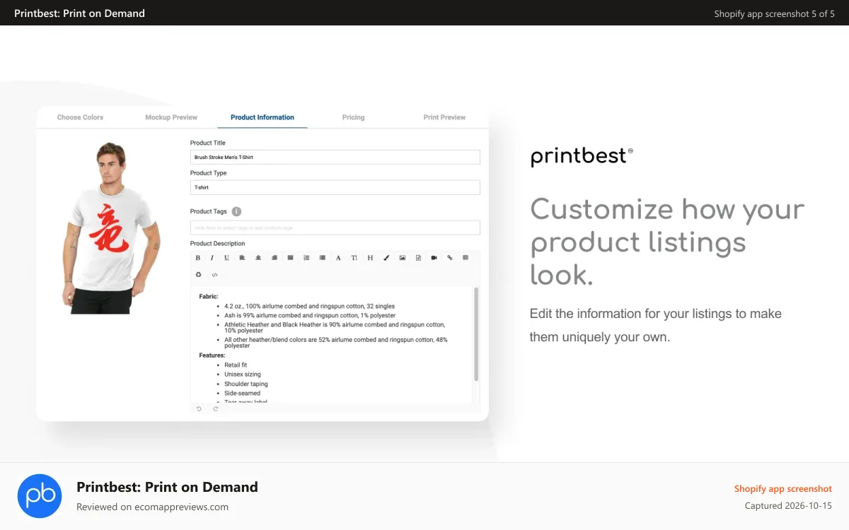
Task: Click the 'All other heather/blend colors' bullet
Action: 336,343
